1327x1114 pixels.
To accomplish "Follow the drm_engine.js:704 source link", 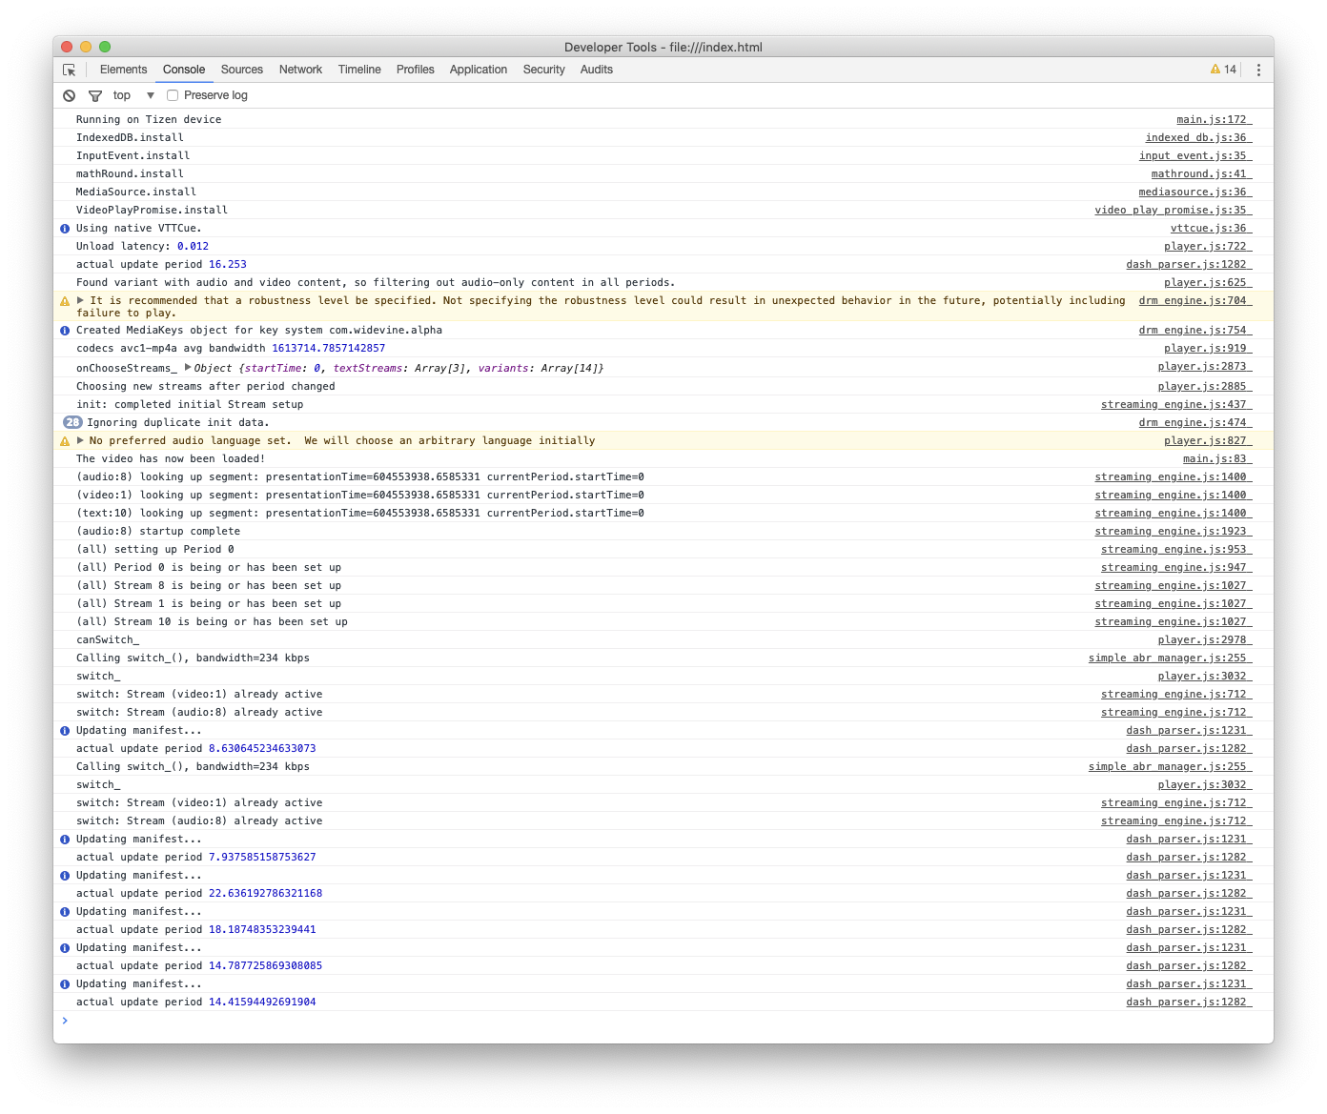I will click(1194, 301).
